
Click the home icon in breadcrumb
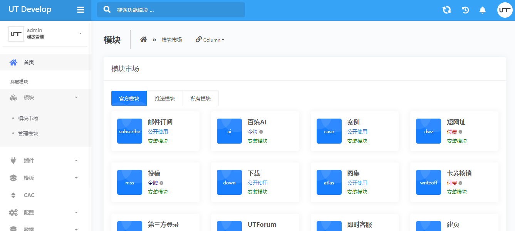144,39
